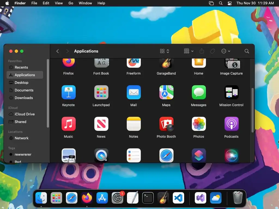Select Applications in the sidebar
This screenshot has width=279, height=209.
coord(25,75)
